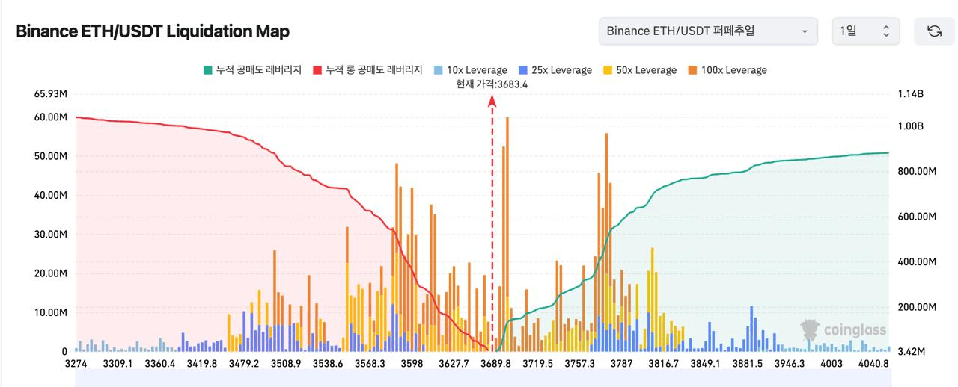This screenshot has width=958, height=387.
Task: Click the 3419.8 x-axis price label
Action: [202, 363]
